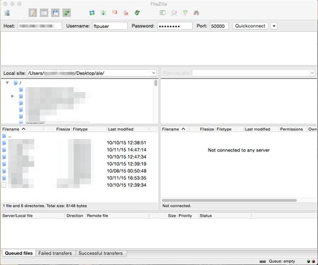Image resolution: width=318 pixels, height=265 pixels.
Task: Toggle the local directory tree view
Action: (44, 13)
